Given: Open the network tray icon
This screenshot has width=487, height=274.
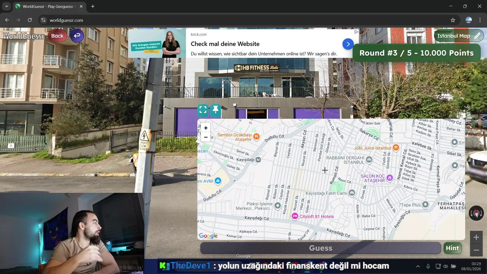Looking at the screenshot, I should (438, 266).
